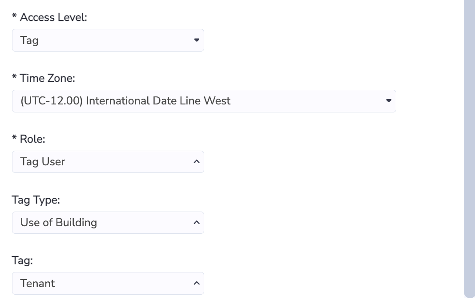This screenshot has width=475, height=304.
Task: Open the Tag Type select showing Use of Building
Action: tap(108, 223)
